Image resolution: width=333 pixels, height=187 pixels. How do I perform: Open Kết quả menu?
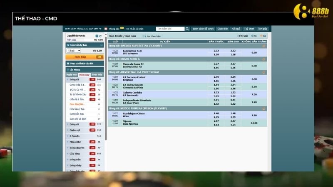(x=236, y=29)
